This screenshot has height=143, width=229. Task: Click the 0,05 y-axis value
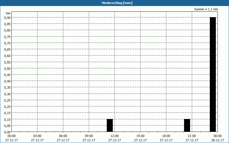coord(7,126)
